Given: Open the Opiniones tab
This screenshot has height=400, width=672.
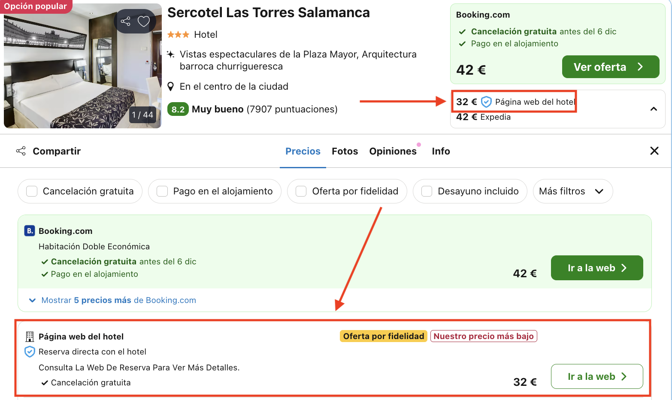Looking at the screenshot, I should [x=393, y=151].
